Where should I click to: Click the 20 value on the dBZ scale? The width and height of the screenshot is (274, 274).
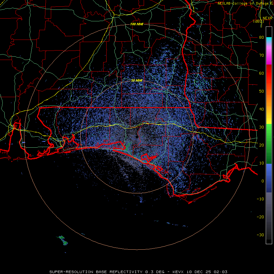[x=262, y=145]
